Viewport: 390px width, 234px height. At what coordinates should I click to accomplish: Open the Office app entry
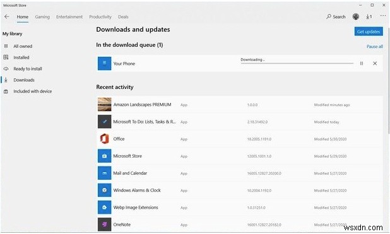pyautogui.click(x=119, y=139)
